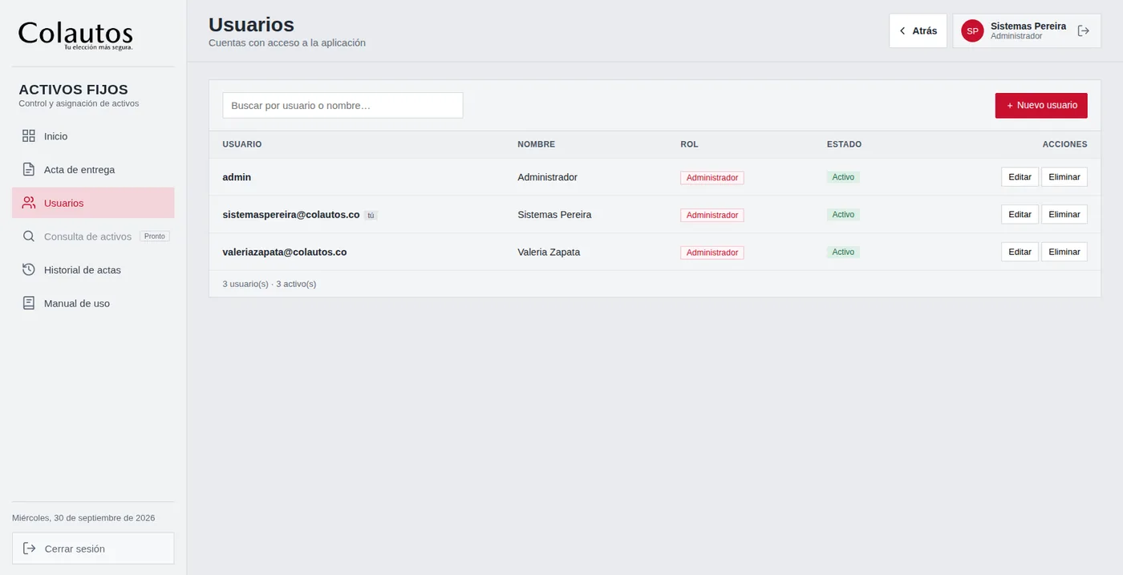Eliminate the Valeria Zapata user
Screen dimensions: 1123x575
[1064, 252]
